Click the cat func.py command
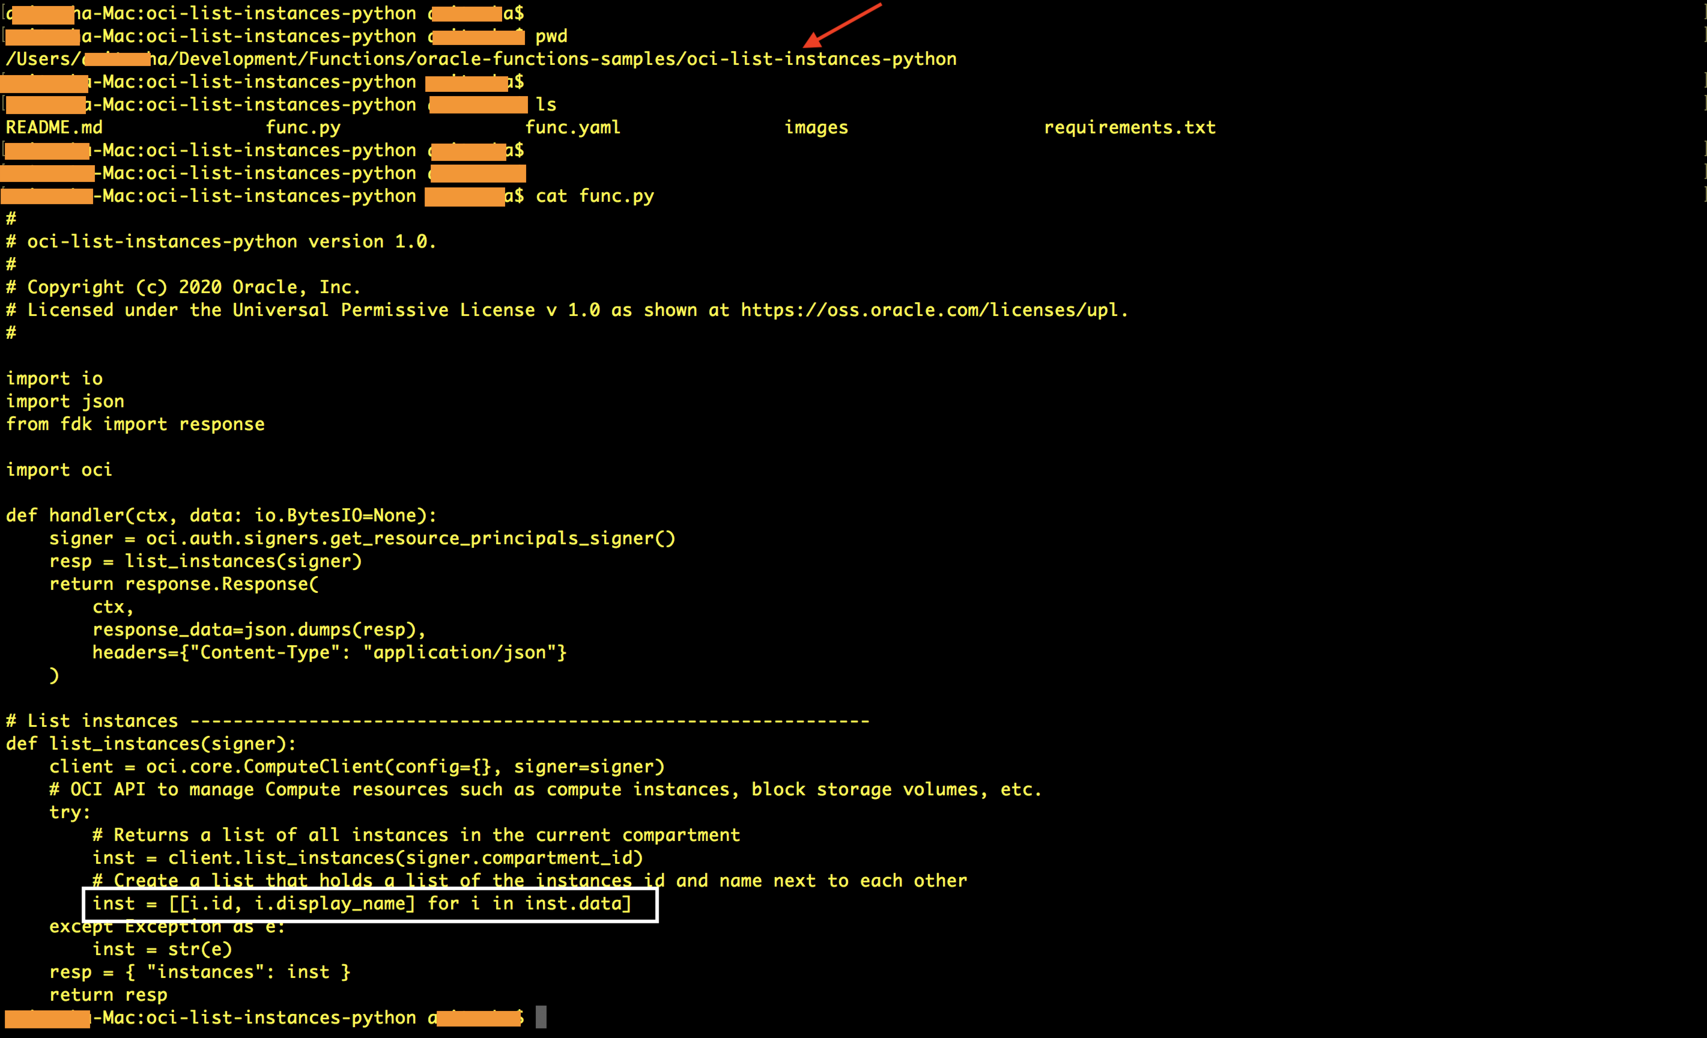The image size is (1707, 1038). (x=595, y=196)
